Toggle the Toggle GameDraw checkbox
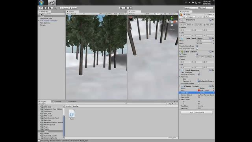Image resolution: width=252 pixels, height=142 pixels. tap(197, 46)
